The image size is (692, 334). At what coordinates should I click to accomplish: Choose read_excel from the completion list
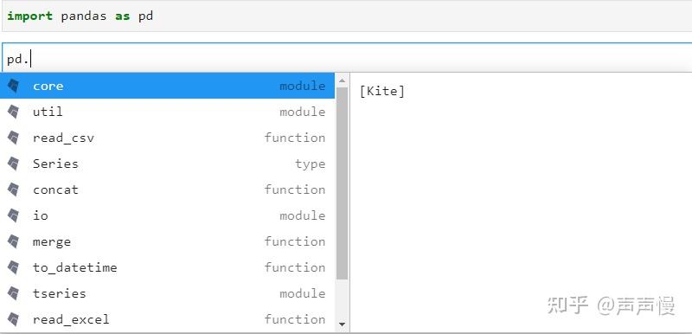click(x=168, y=320)
